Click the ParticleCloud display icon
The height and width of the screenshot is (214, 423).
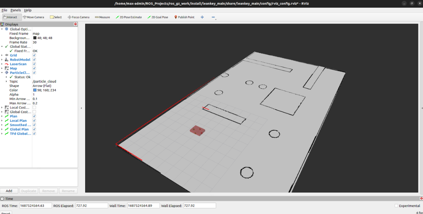point(7,73)
